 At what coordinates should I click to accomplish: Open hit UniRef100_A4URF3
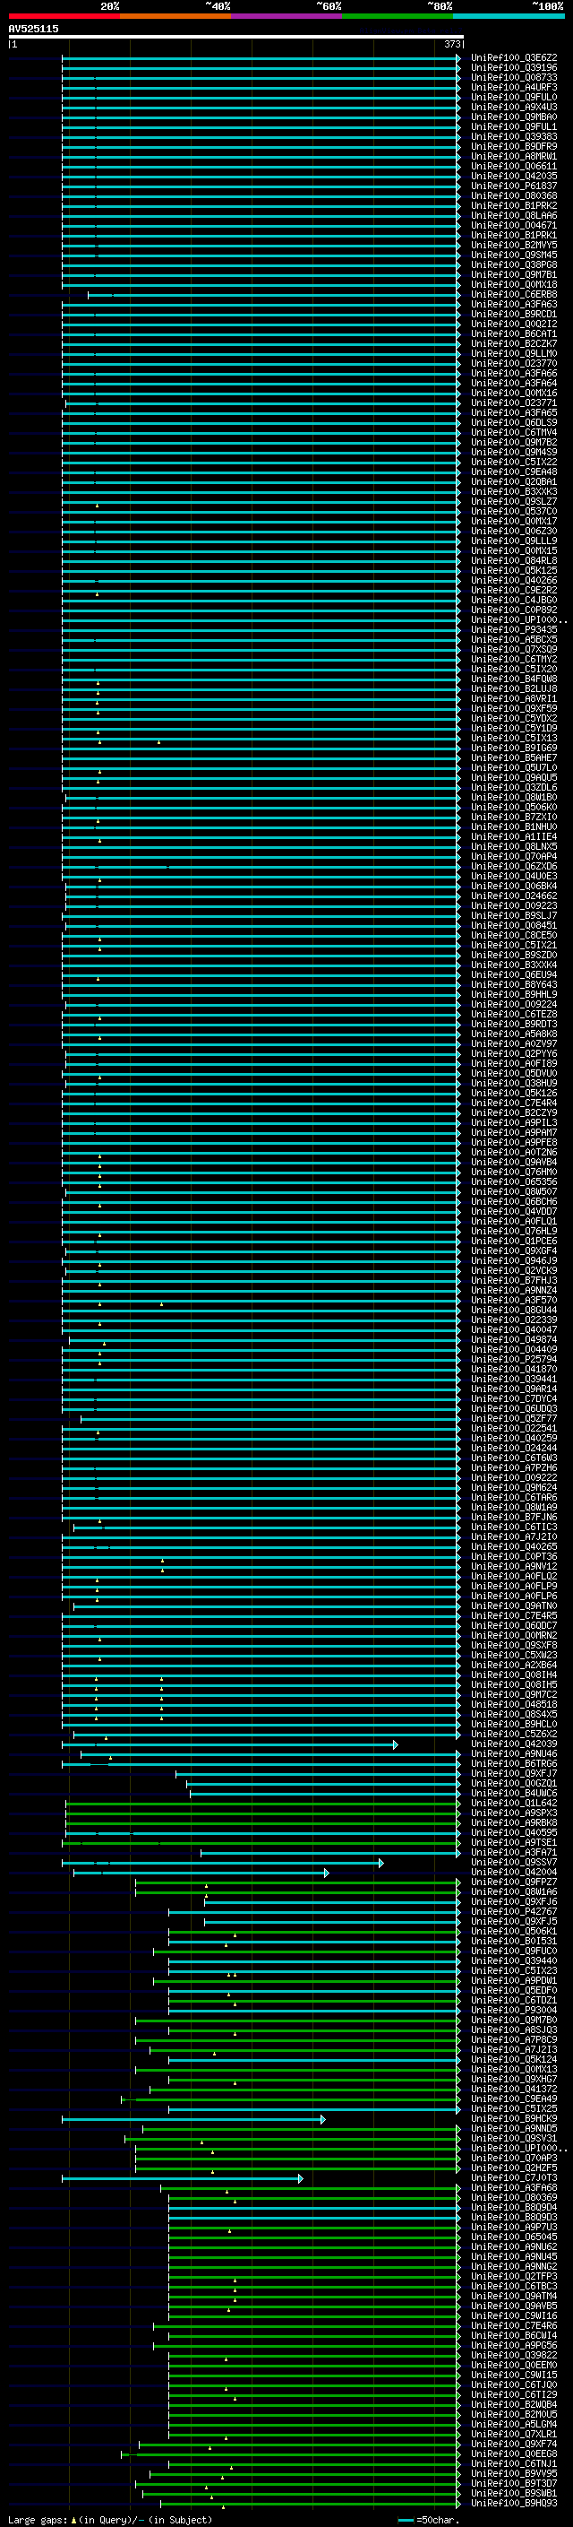pyautogui.click(x=514, y=87)
